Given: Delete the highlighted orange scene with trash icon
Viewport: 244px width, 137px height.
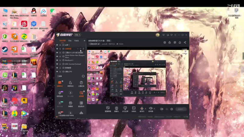Looking at the screenshot, I should click(83, 49).
